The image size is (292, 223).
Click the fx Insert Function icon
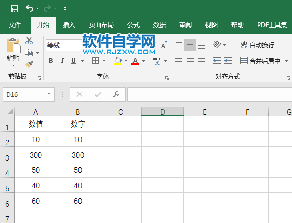[x=116, y=94]
